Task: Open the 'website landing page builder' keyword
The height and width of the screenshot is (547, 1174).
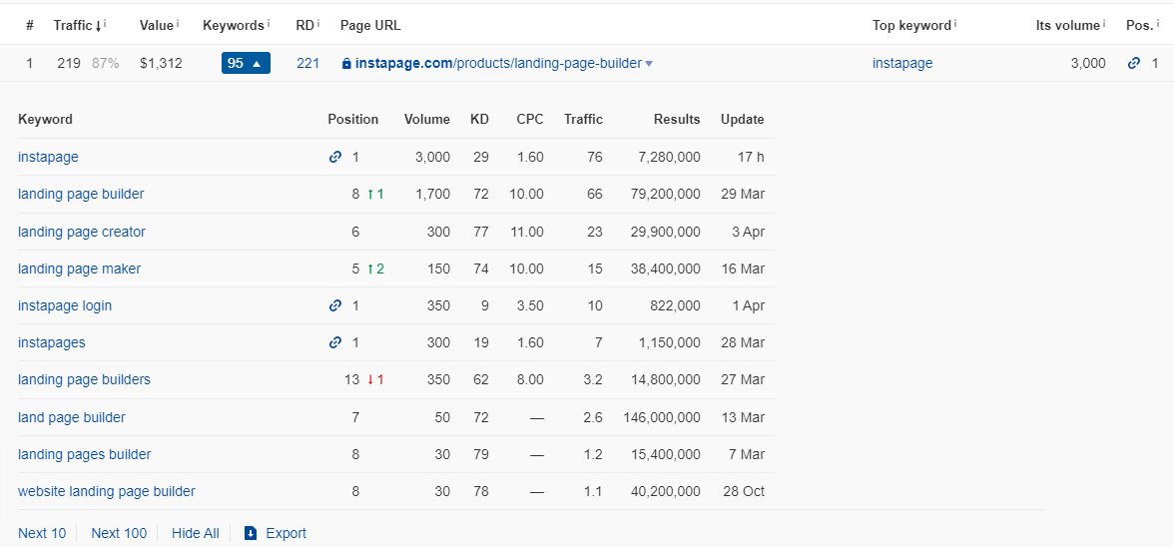Action: (106, 492)
